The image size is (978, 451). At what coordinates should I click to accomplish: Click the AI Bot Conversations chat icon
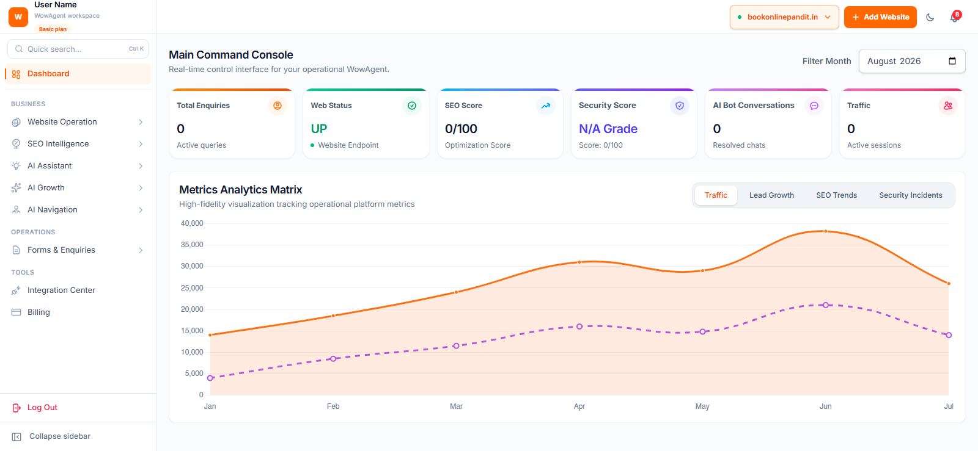click(814, 106)
